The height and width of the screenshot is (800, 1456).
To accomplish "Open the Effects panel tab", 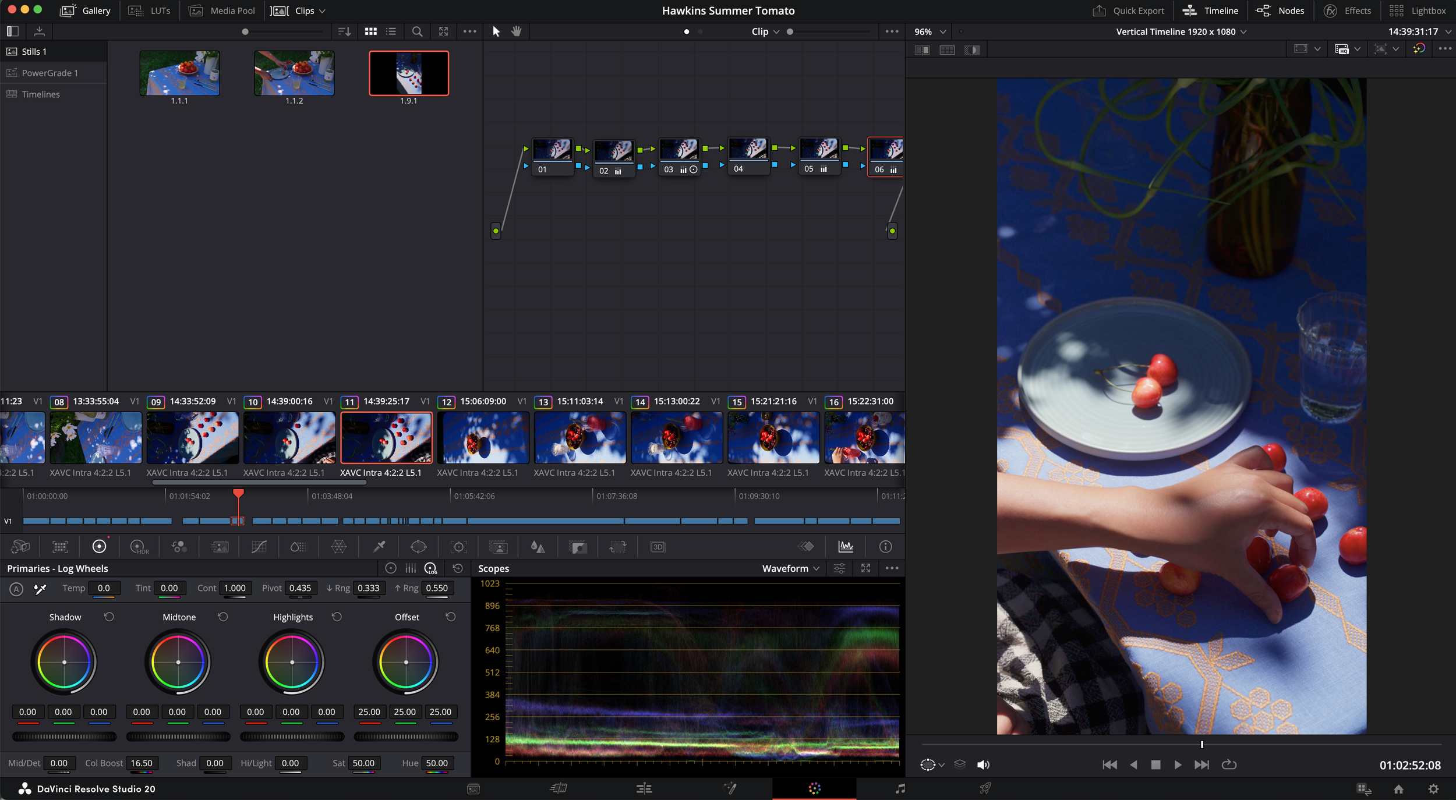I will 1347,11.
